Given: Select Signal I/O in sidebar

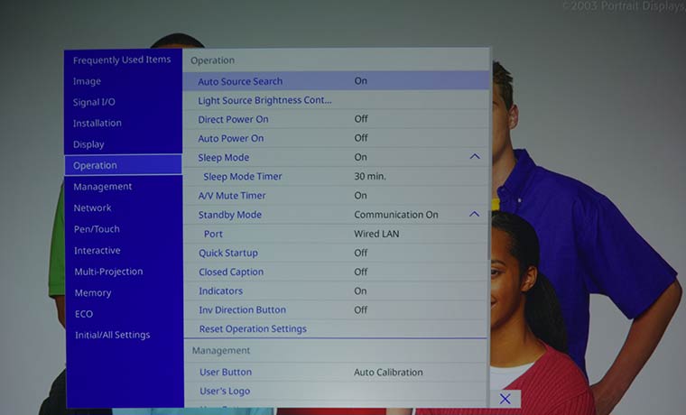Looking at the screenshot, I should [94, 102].
